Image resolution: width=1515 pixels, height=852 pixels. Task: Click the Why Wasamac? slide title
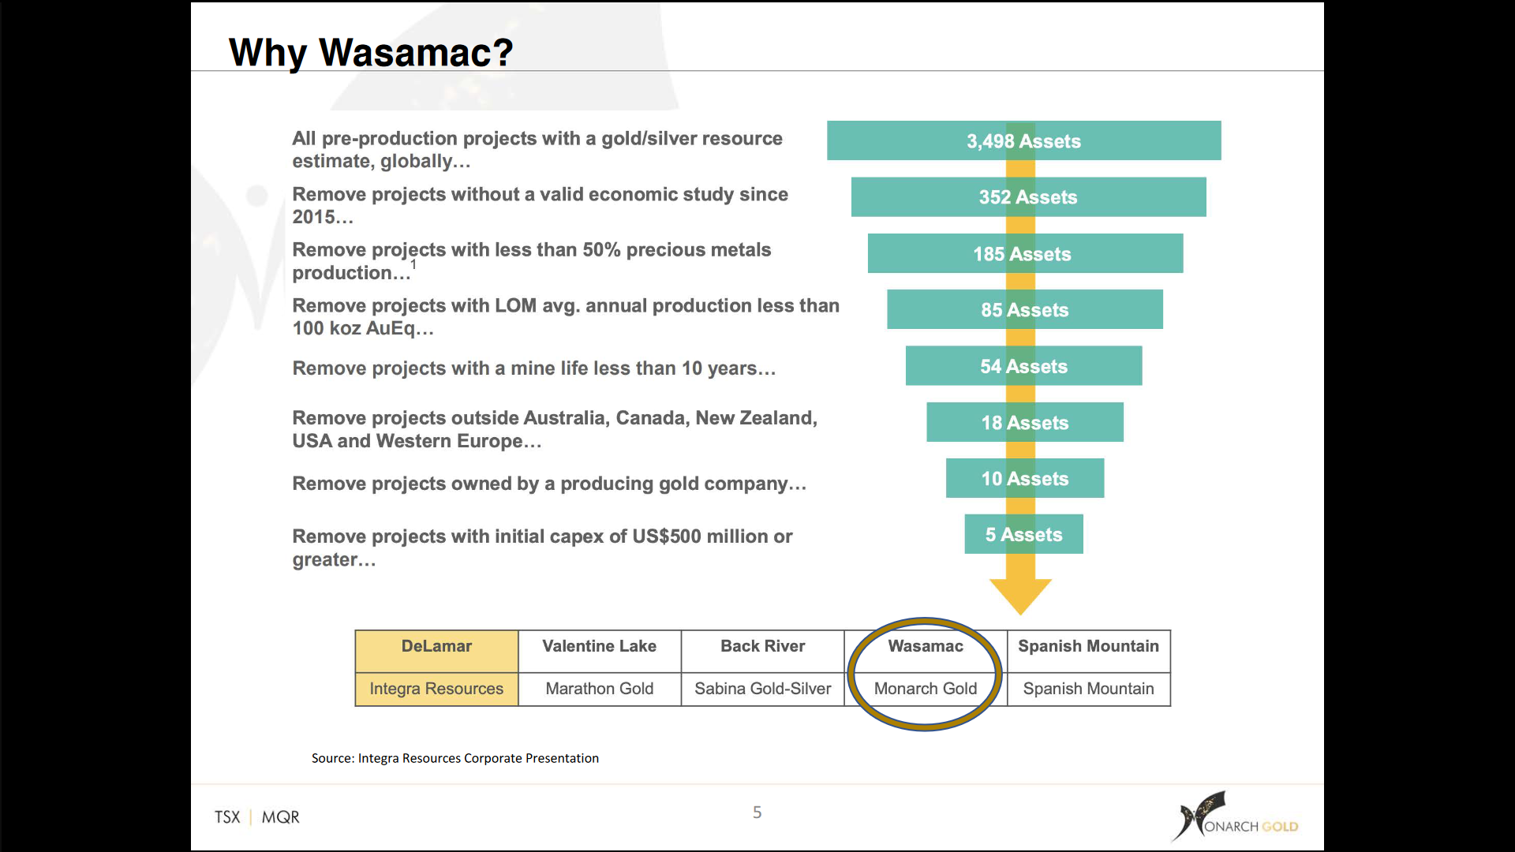(371, 53)
